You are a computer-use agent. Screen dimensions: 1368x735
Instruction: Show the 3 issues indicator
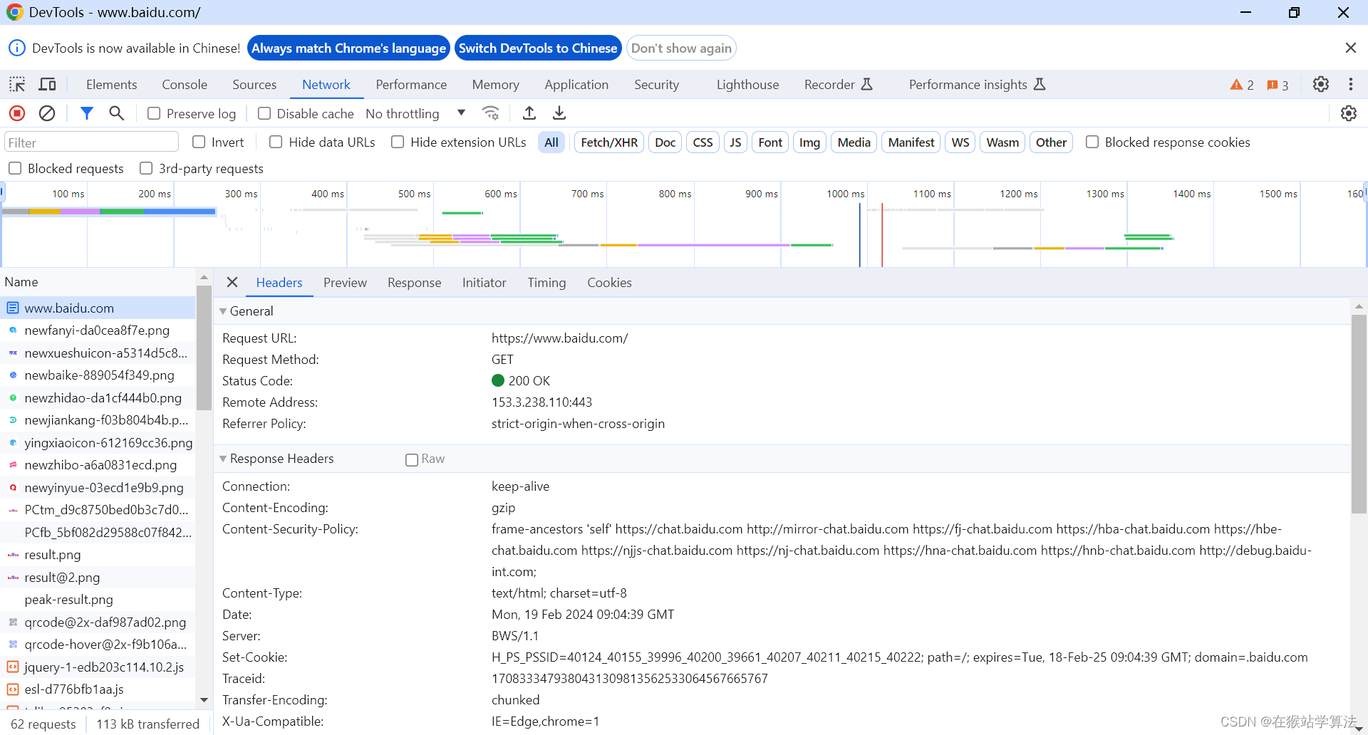tap(1278, 85)
